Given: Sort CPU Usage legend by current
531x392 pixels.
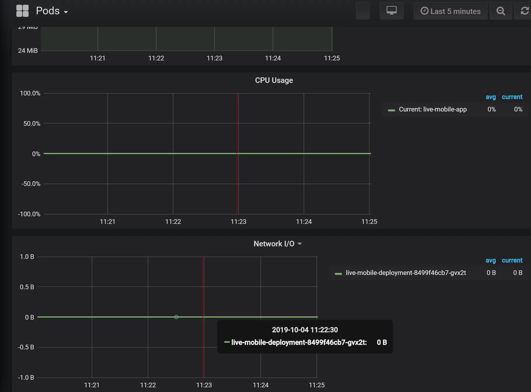Looking at the screenshot, I should click(x=512, y=97).
